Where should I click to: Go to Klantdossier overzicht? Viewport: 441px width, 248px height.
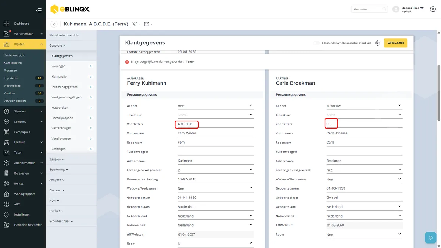coord(64,35)
